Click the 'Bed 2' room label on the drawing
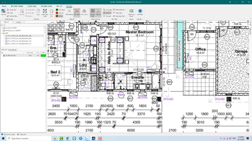This screenshot has width=252, height=141. tap(55, 72)
